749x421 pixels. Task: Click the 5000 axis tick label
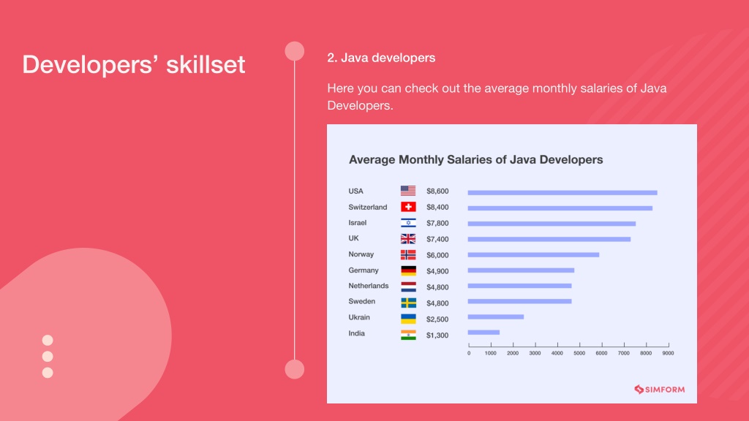pos(579,353)
